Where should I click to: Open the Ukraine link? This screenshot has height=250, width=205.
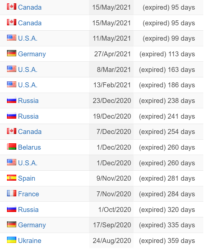pos(30,241)
